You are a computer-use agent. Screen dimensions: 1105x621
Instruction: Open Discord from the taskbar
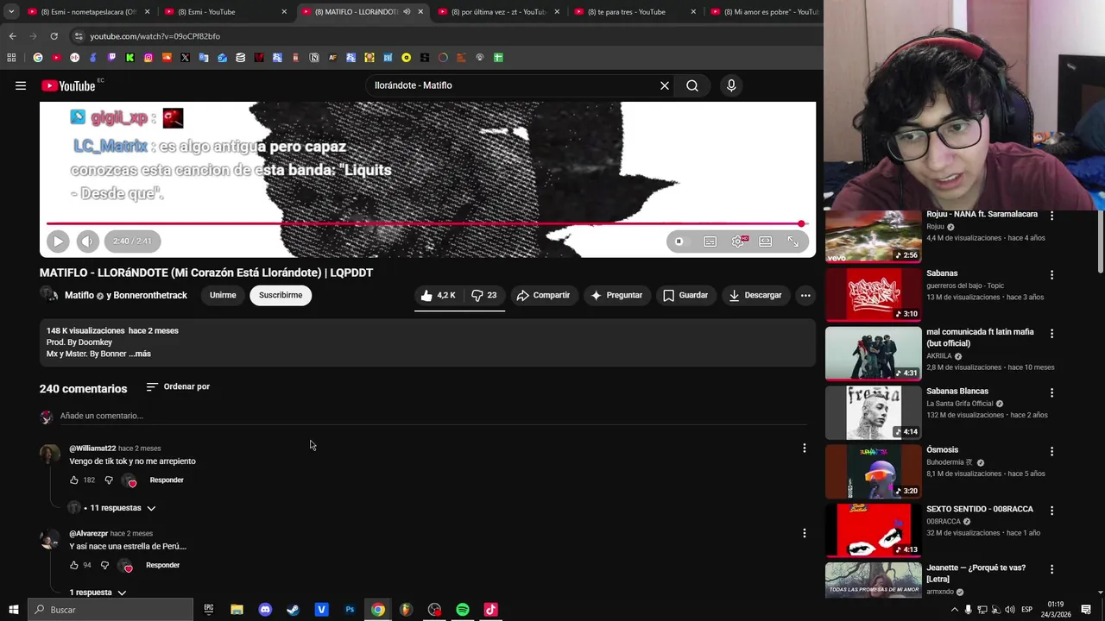click(265, 610)
